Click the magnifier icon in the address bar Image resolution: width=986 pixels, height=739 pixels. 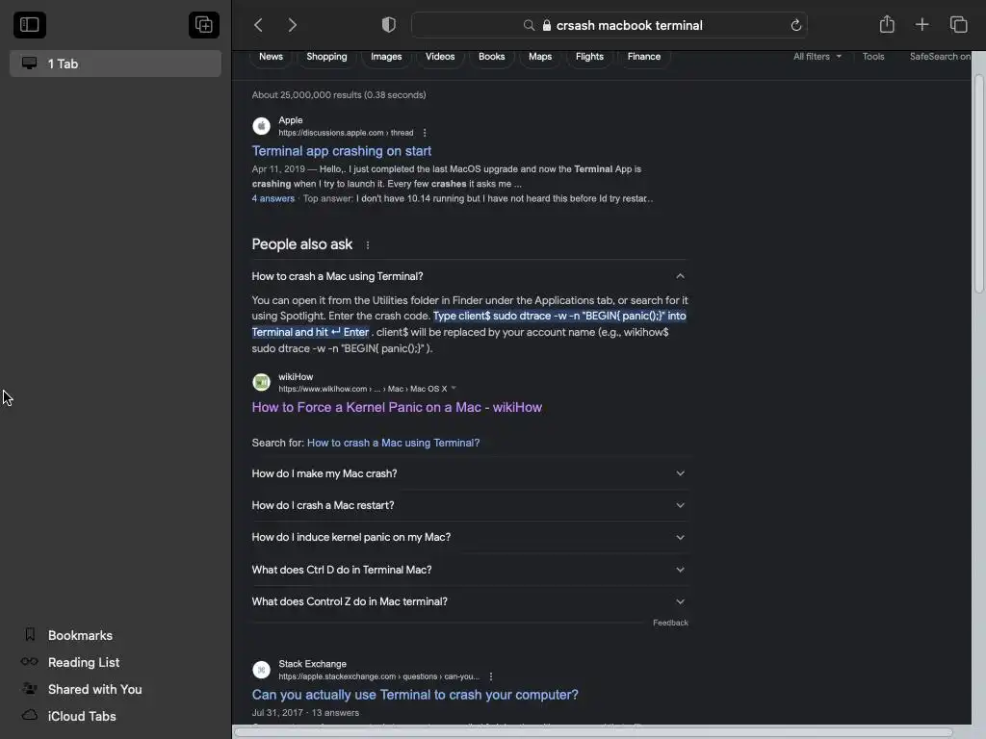coord(529,25)
